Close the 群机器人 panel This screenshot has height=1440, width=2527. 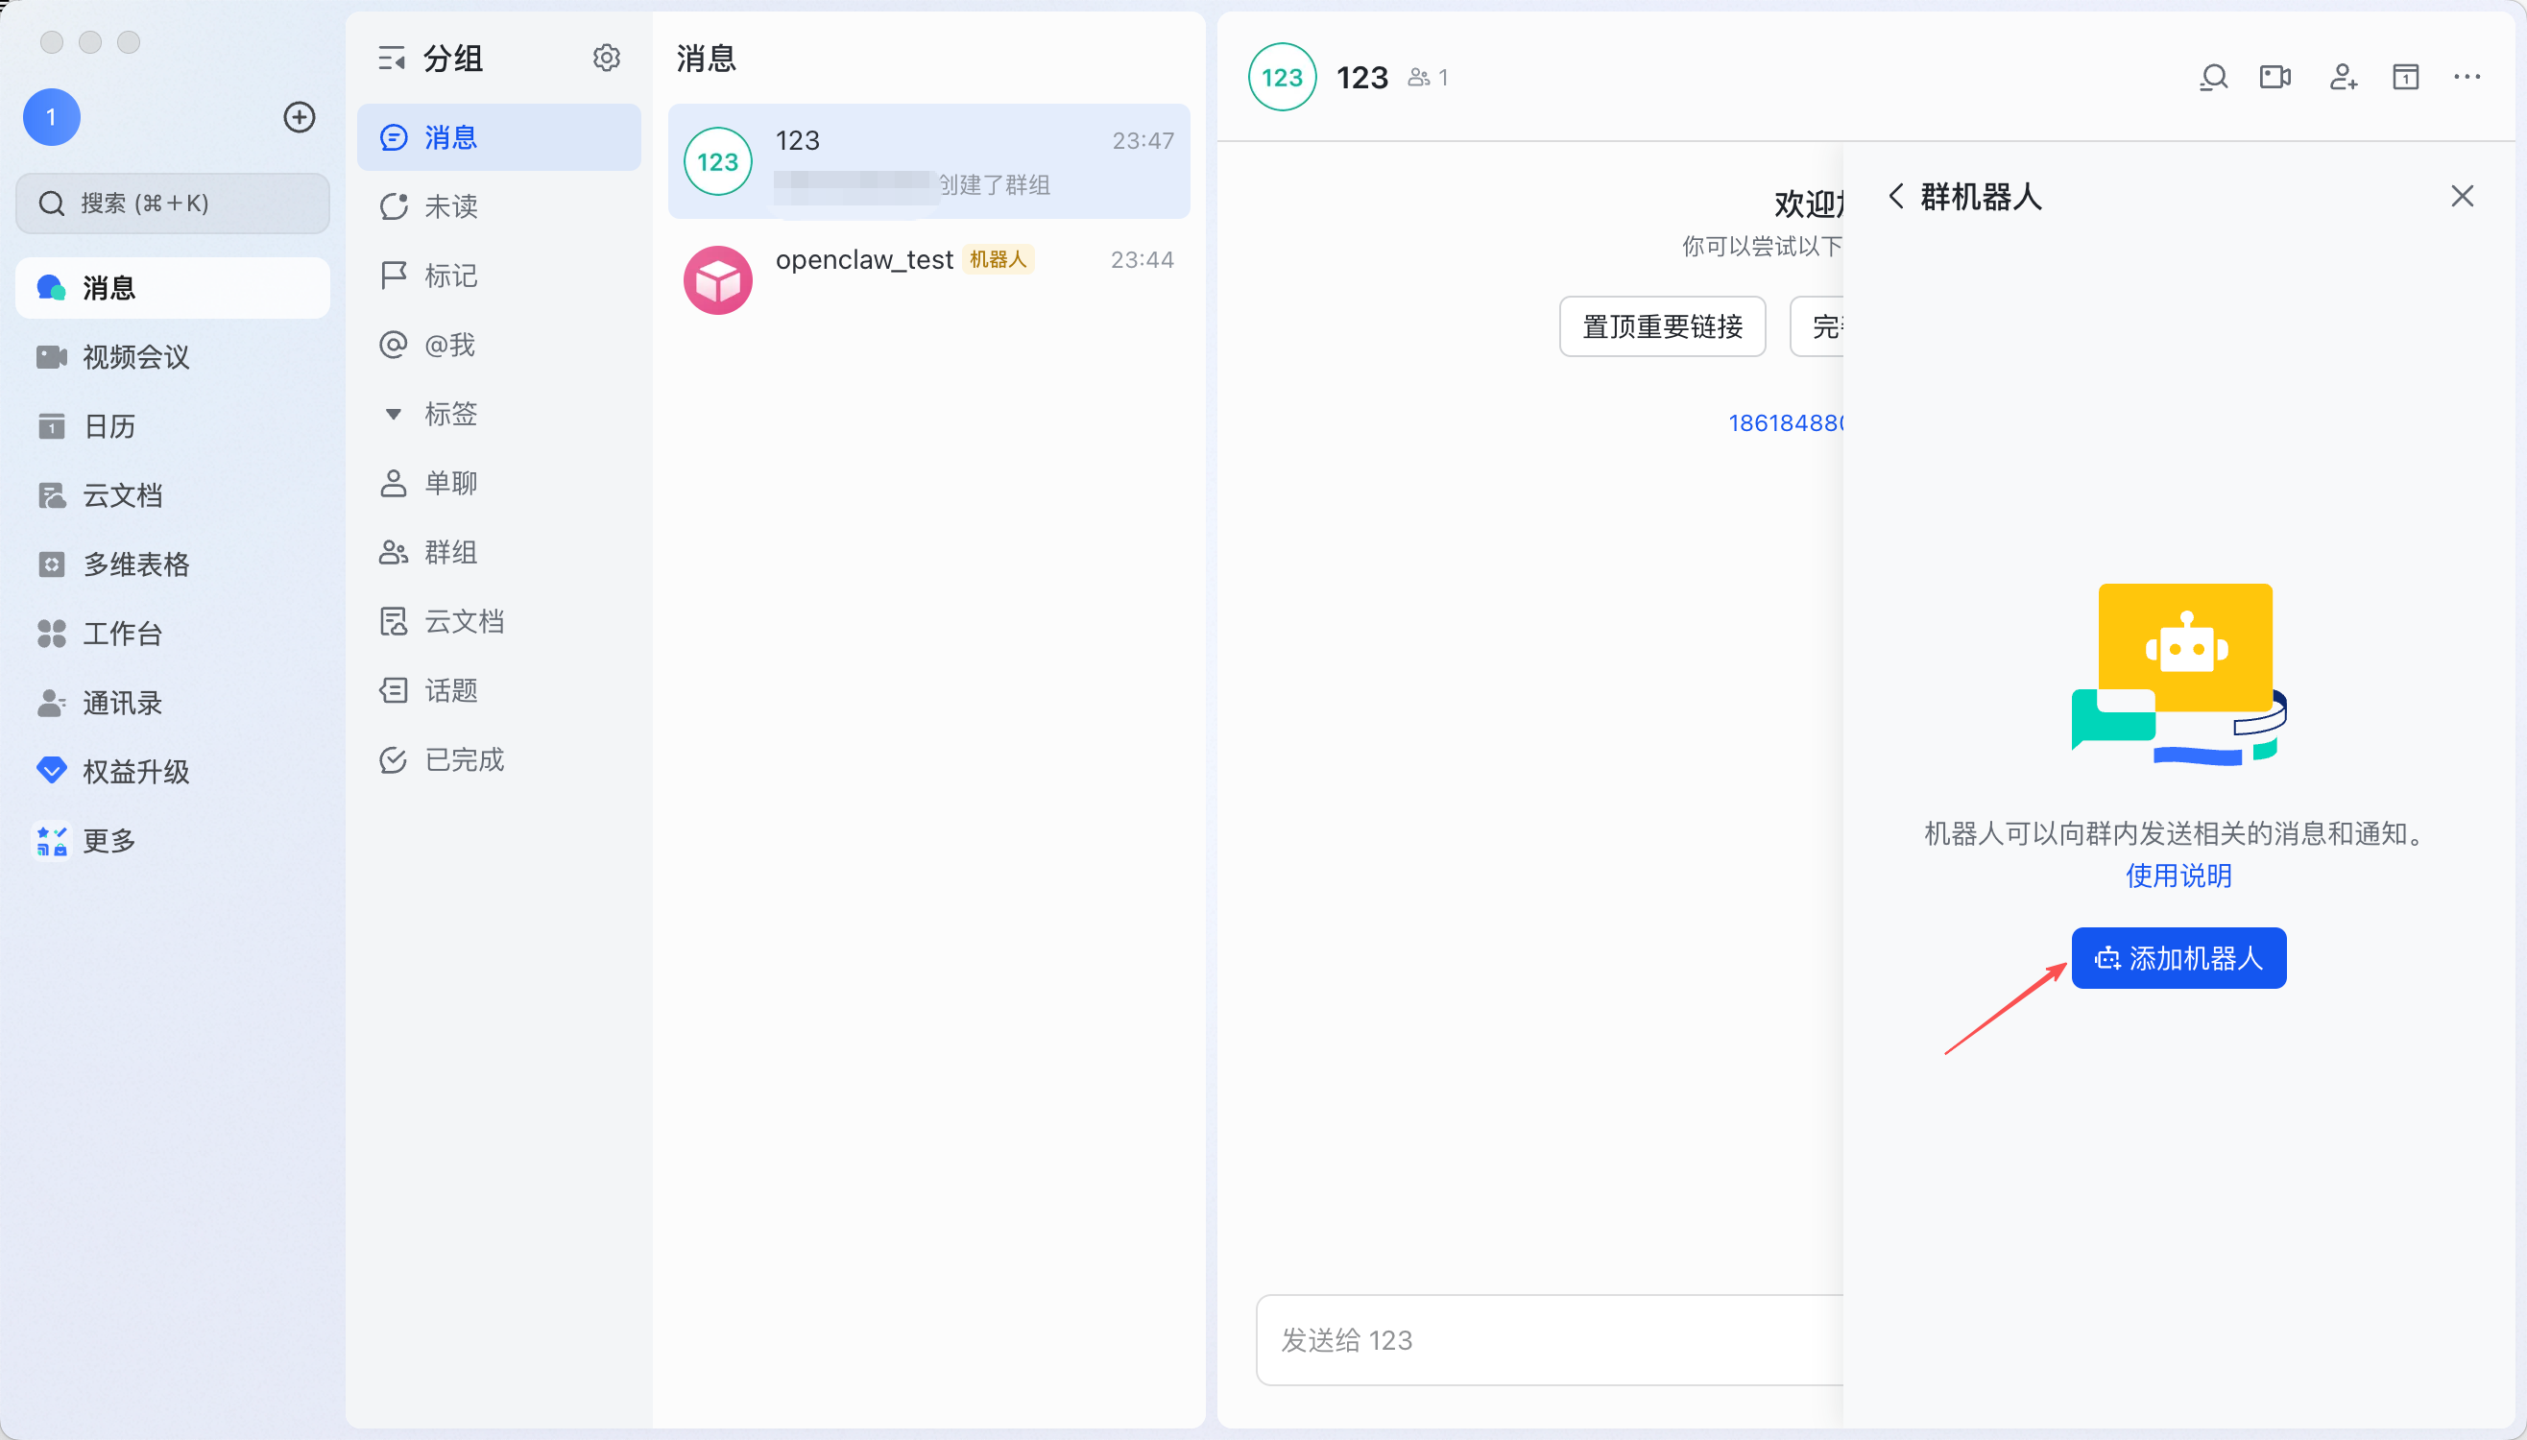[x=2462, y=197]
